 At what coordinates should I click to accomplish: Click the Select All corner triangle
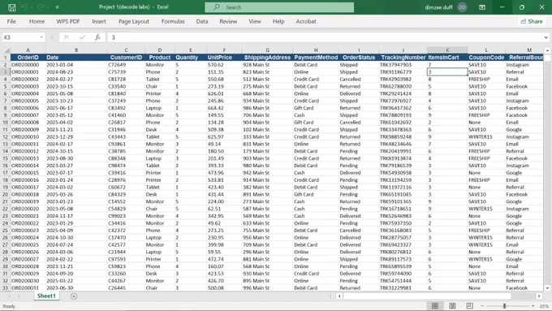click(6, 50)
